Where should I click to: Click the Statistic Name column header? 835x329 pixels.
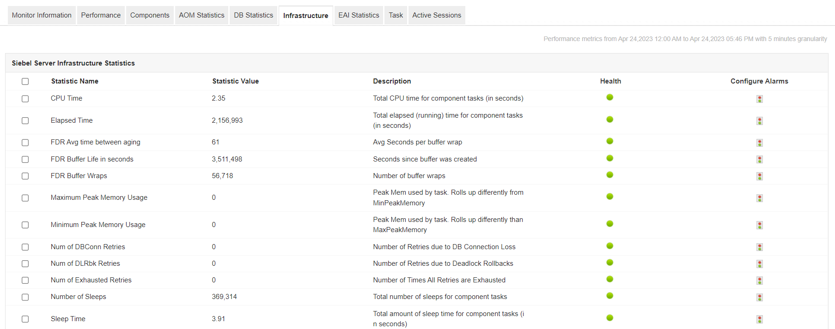(75, 81)
